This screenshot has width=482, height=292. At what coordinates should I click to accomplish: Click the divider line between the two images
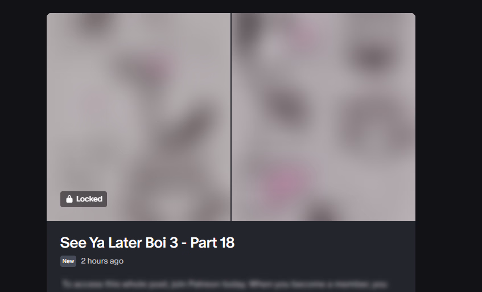pos(231,117)
